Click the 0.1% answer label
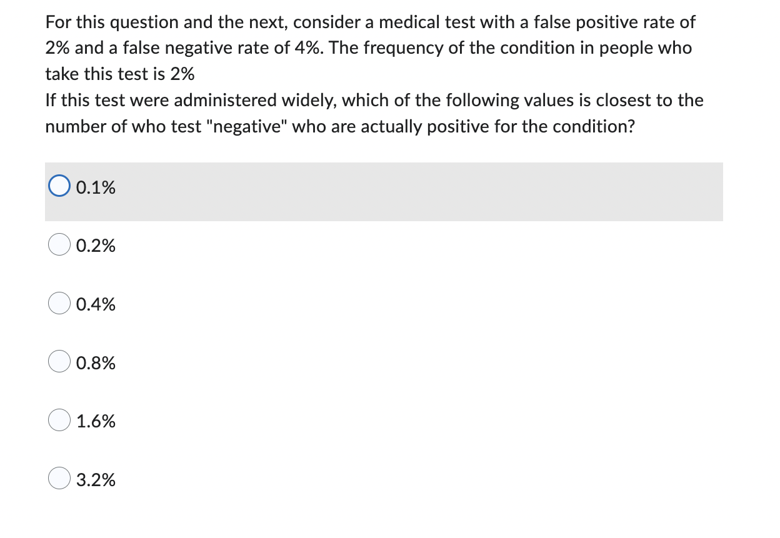Image resolution: width=780 pixels, height=538 pixels. point(95,187)
